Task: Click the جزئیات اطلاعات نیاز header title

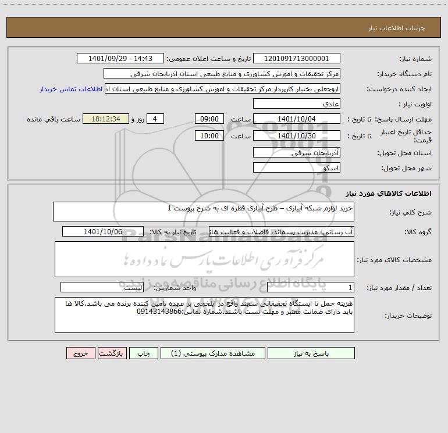Action: tap(397, 28)
